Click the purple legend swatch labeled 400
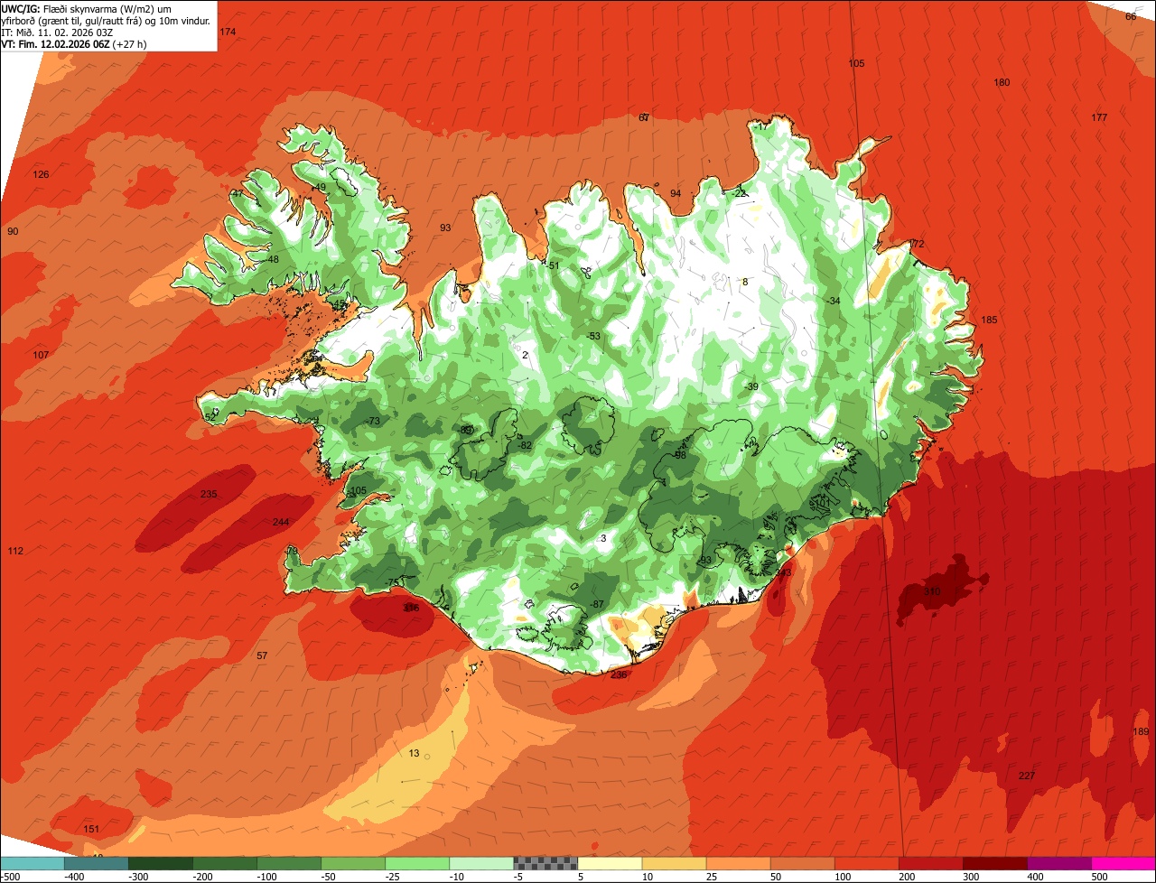The width and height of the screenshot is (1156, 883). pyautogui.click(x=1058, y=863)
